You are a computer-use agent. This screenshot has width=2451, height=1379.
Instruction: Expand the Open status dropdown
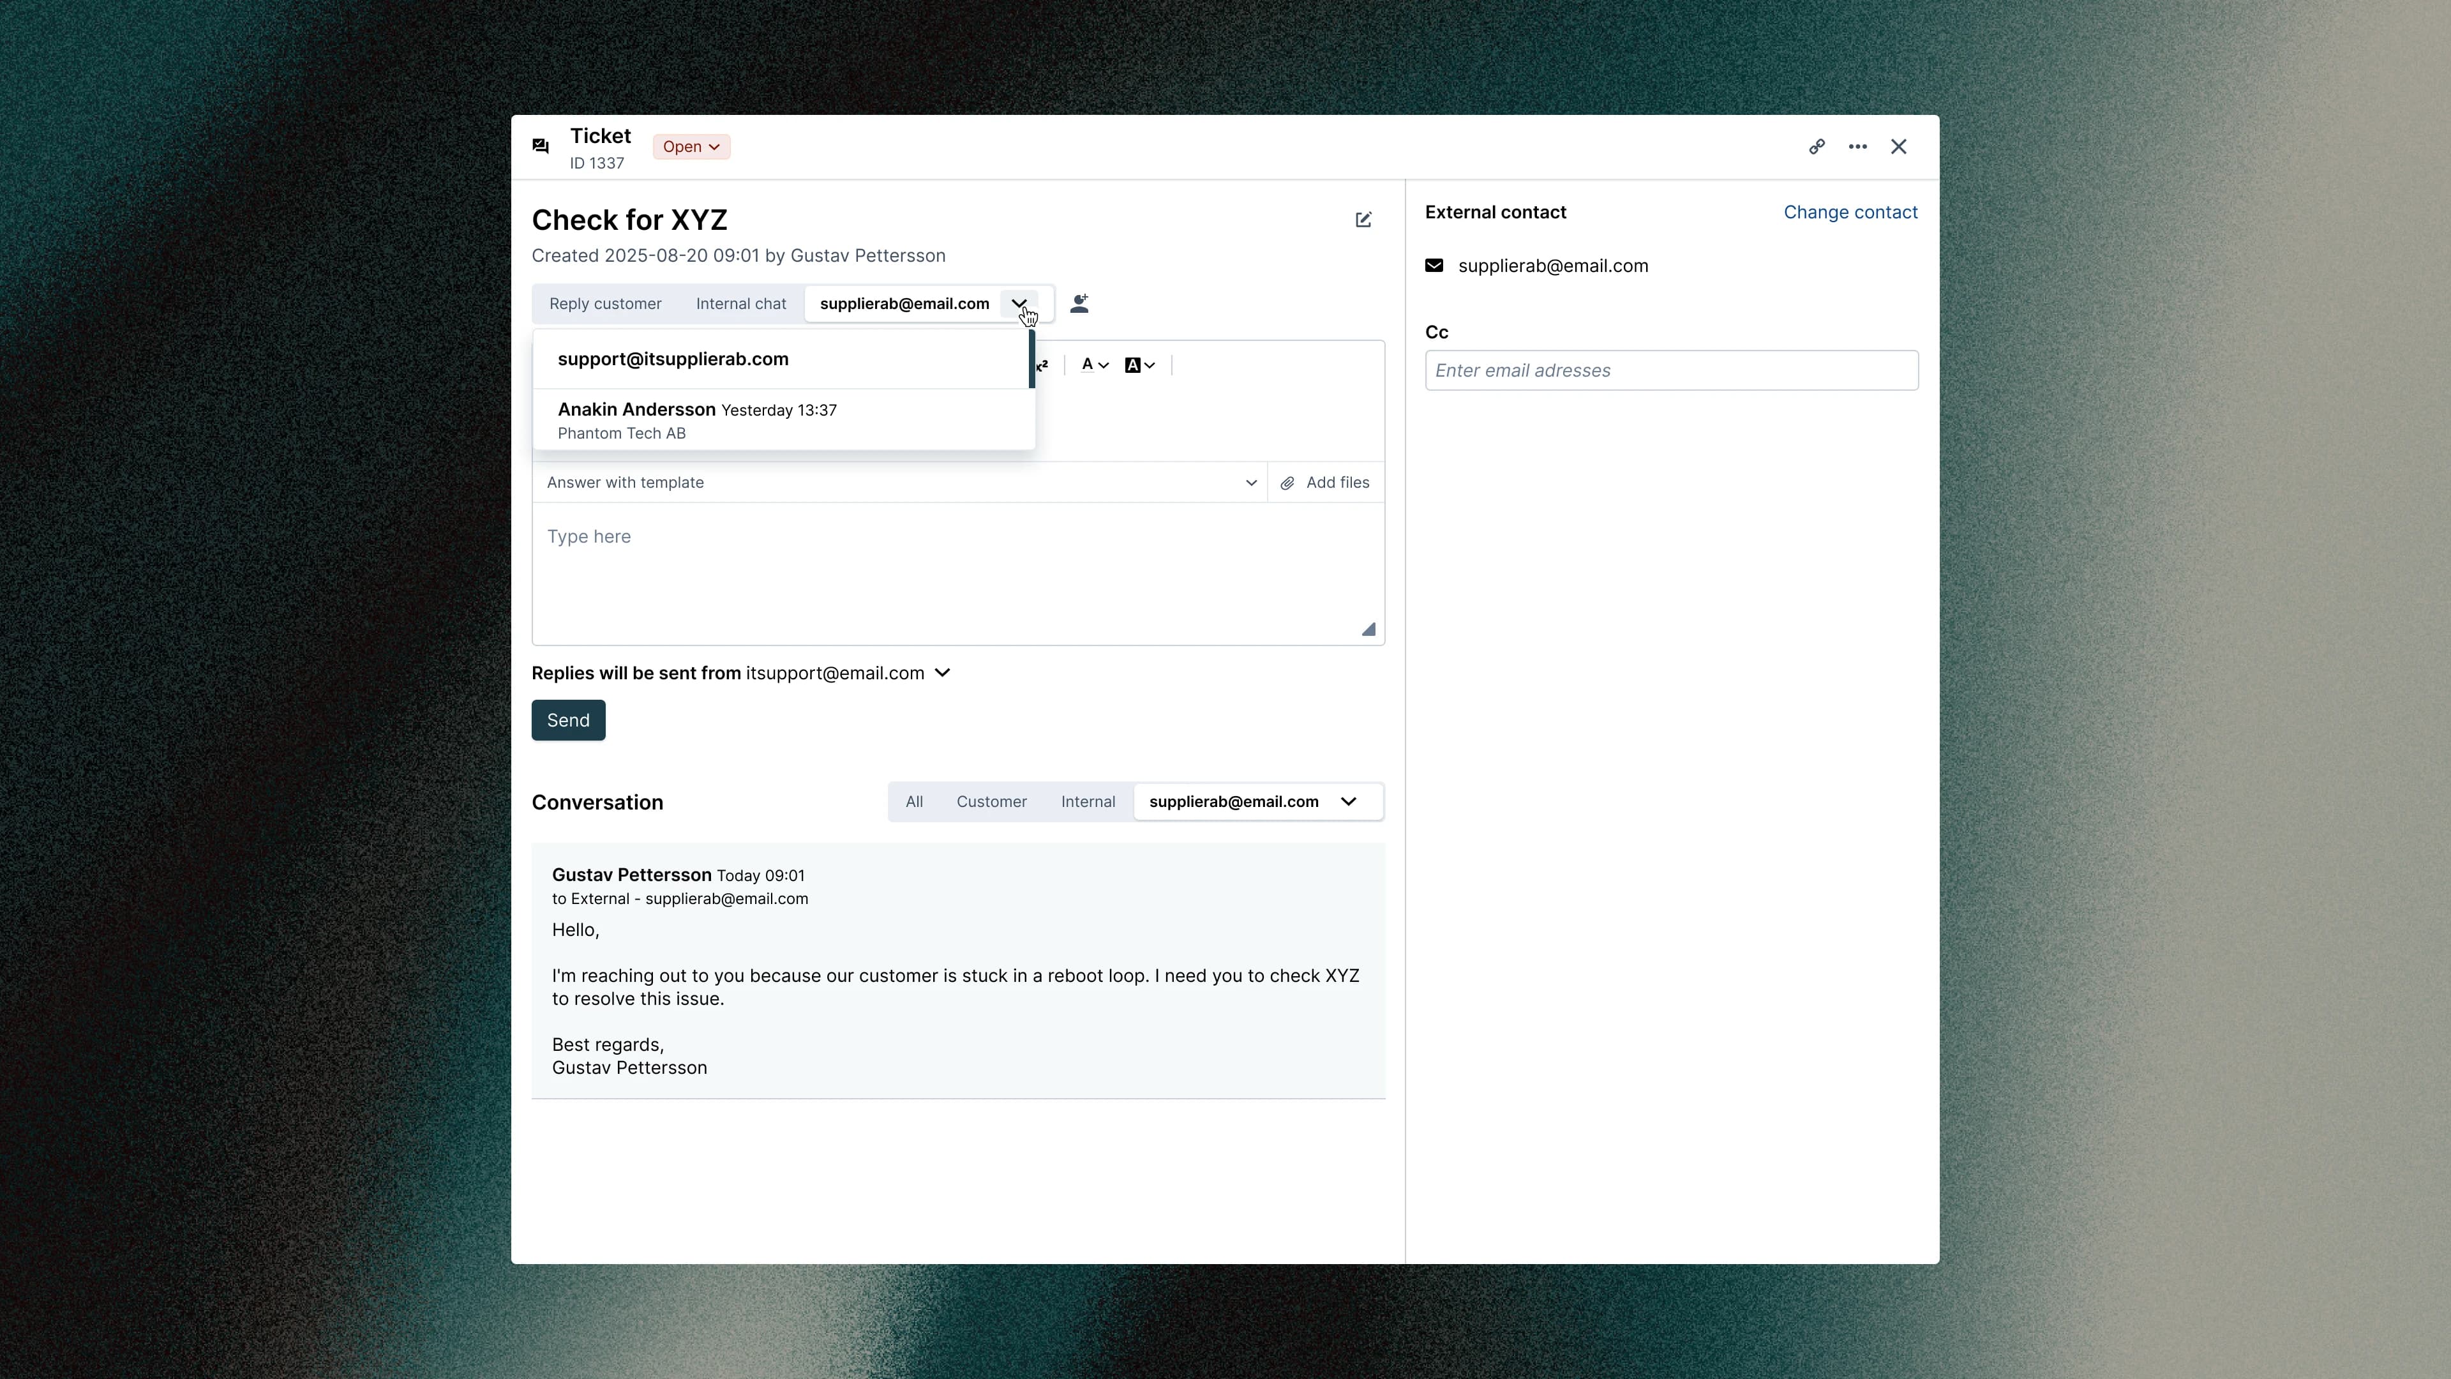(691, 147)
